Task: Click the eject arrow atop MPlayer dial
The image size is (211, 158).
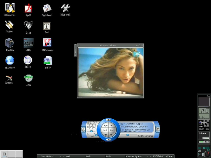Action: click(x=109, y=120)
